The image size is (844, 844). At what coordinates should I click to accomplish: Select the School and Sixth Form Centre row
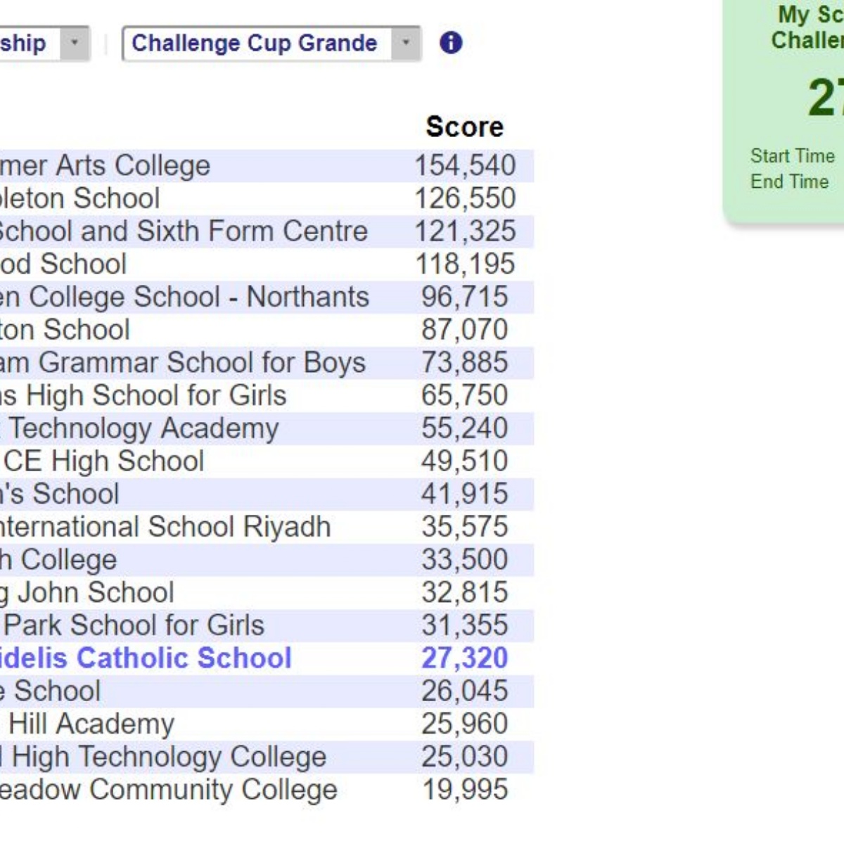[x=183, y=231]
